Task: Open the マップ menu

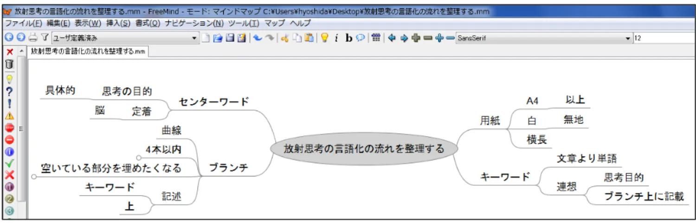Action: point(275,23)
